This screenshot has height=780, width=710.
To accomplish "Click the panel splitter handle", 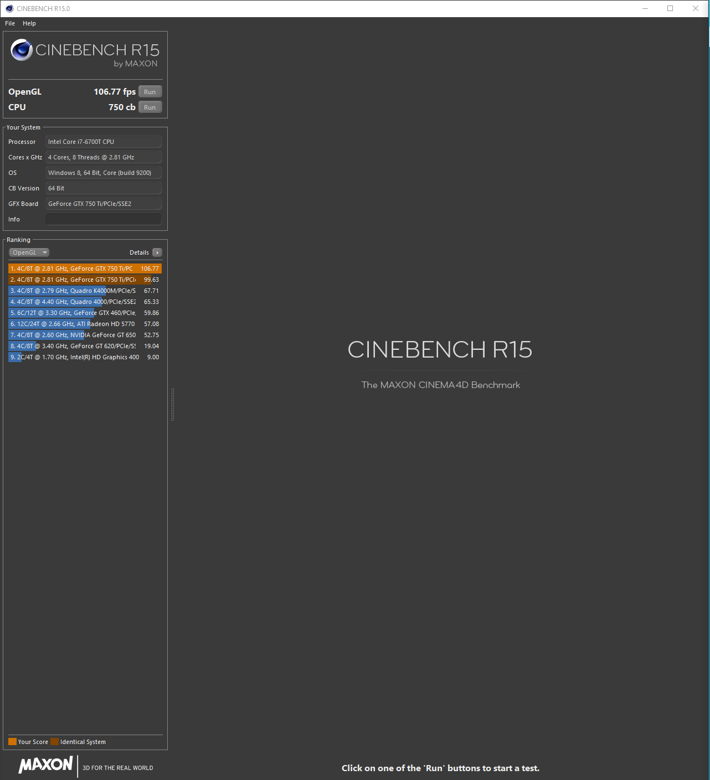I will (172, 404).
